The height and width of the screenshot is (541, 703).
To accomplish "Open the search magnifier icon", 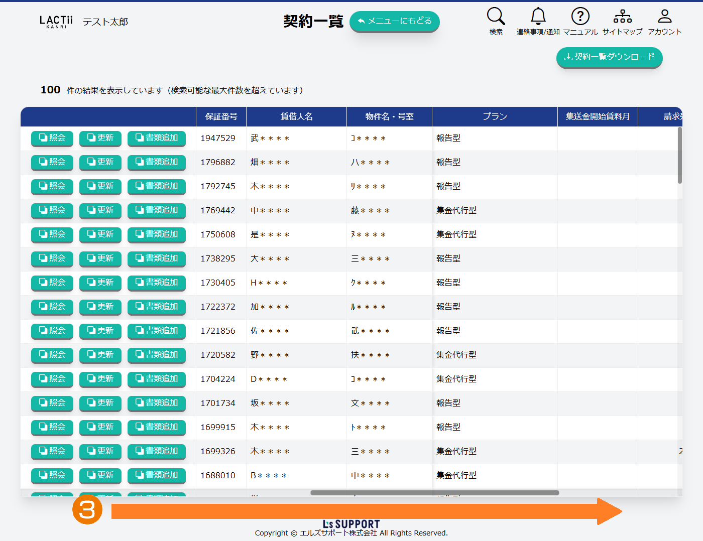I will tap(496, 17).
